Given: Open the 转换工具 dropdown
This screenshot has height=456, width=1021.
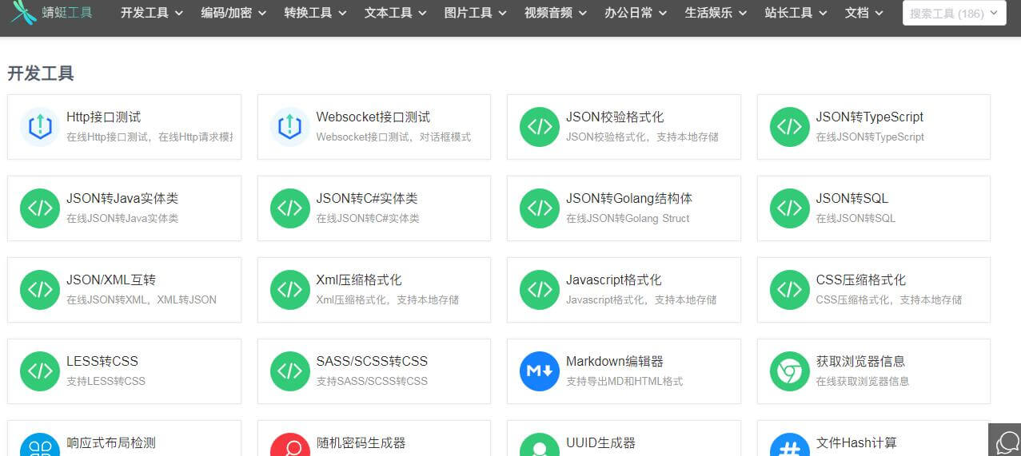Looking at the screenshot, I should point(315,13).
